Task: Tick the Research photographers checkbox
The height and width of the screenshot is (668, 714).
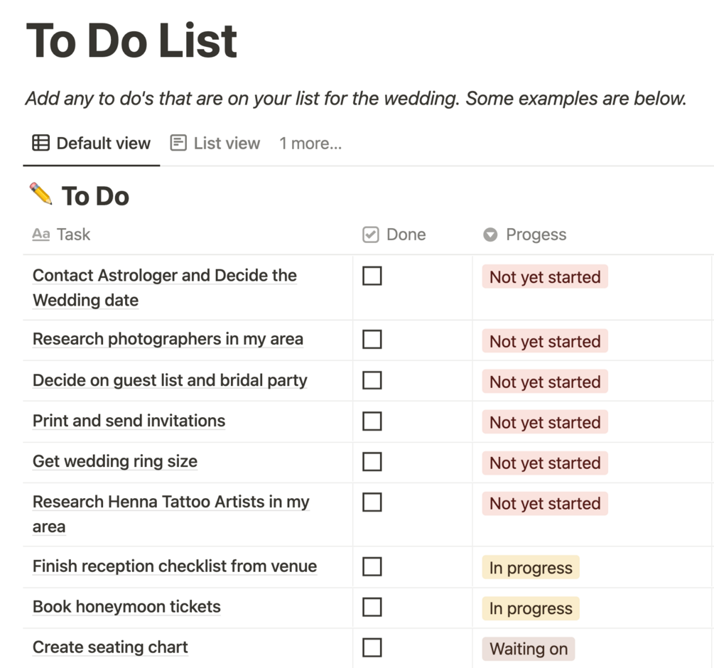Action: pos(372,340)
